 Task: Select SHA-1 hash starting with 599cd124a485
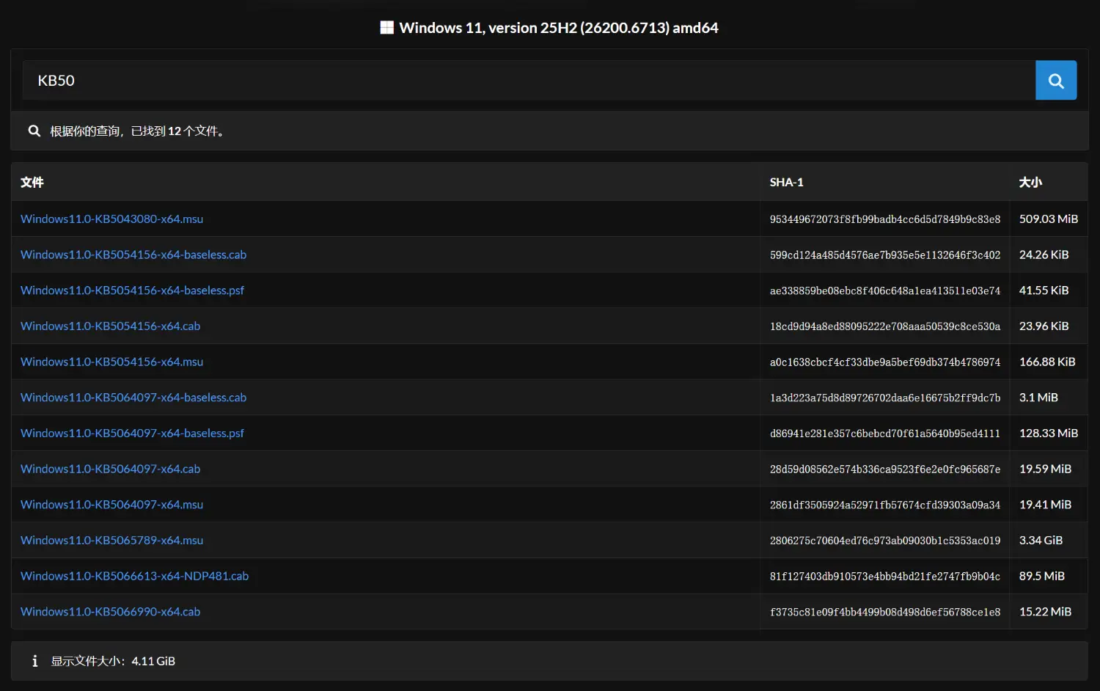coord(885,255)
